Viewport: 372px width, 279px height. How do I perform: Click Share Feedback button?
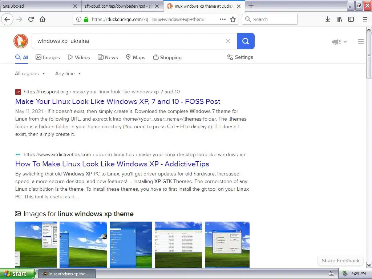340,260
